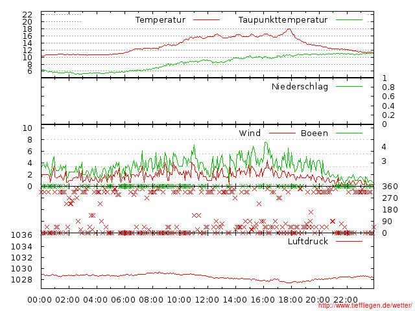Click wind direction axis value 90
This screenshot has height=311, width=415.
pyautogui.click(x=387, y=222)
